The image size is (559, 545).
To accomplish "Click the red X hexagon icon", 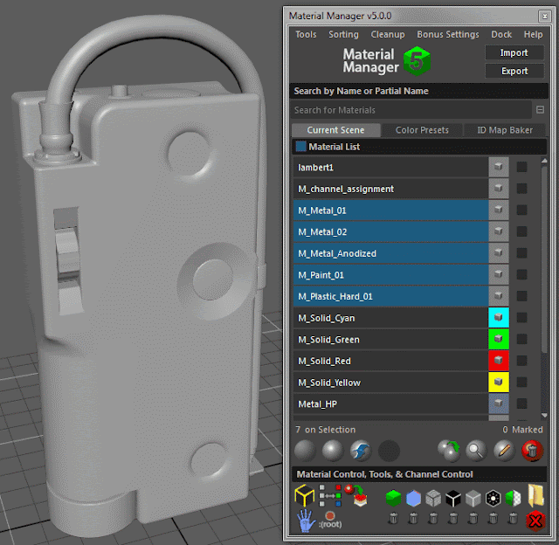I will [x=535, y=521].
